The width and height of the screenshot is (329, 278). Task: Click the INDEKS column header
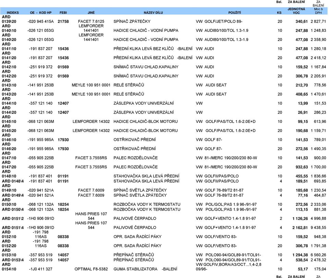pos(13,13)
